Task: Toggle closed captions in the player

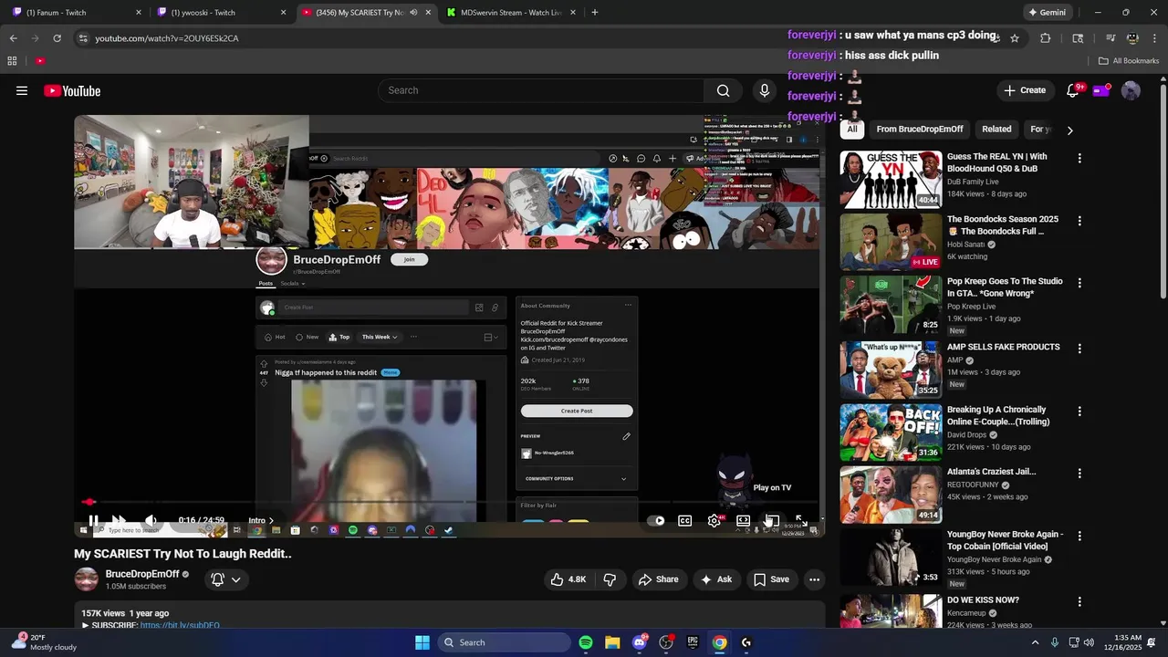Action: pyautogui.click(x=684, y=521)
